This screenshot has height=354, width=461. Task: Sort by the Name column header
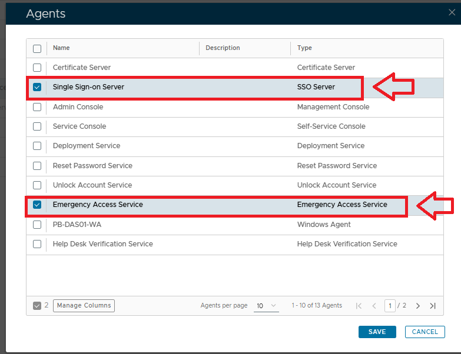tap(61, 48)
